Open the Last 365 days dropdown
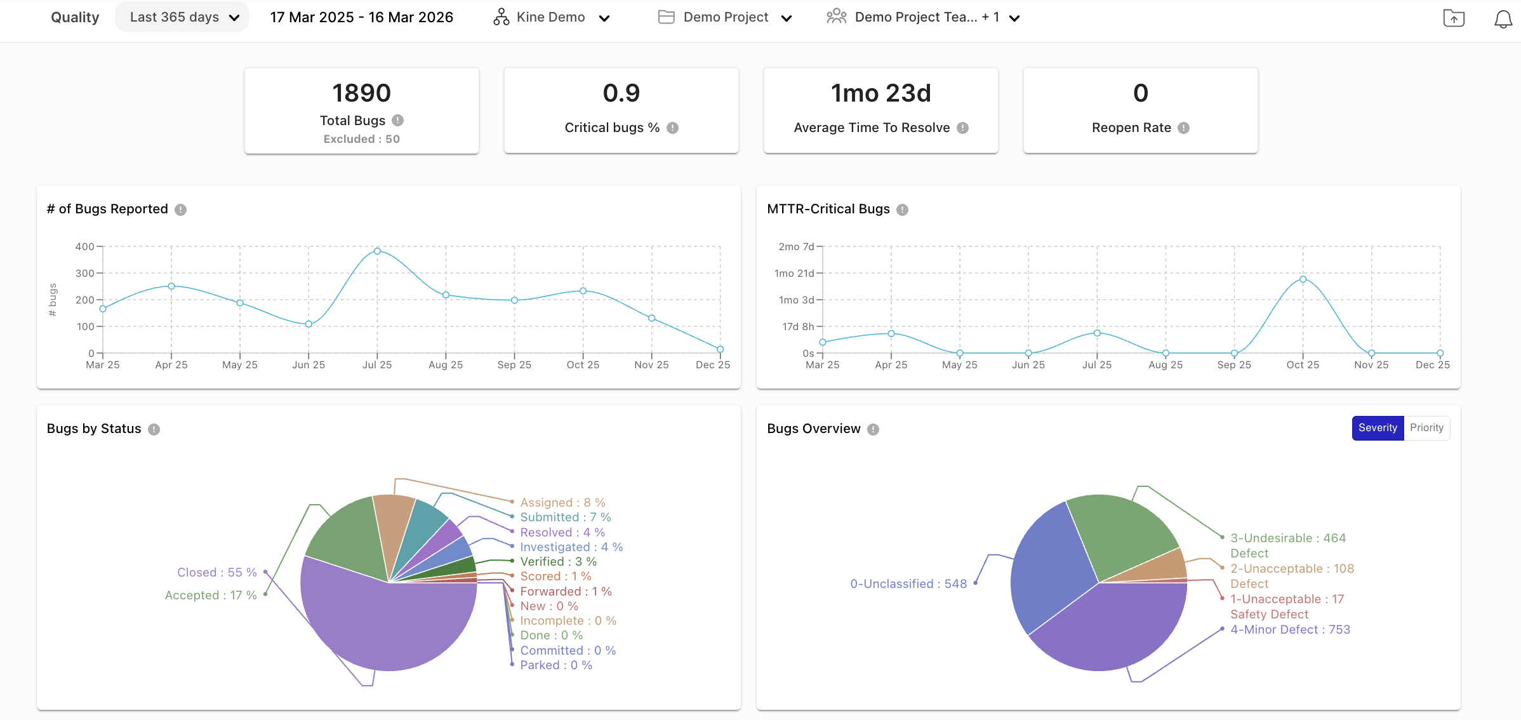Screen dimensions: 1521x720 (x=182, y=17)
